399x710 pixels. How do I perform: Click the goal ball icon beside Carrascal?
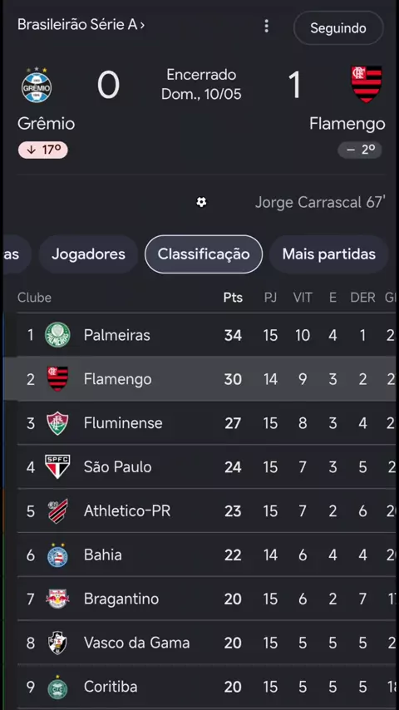201,202
